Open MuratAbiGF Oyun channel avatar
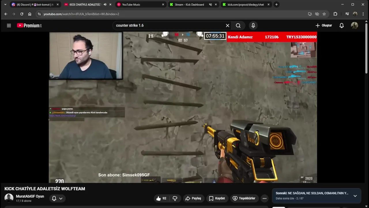 [9, 198]
